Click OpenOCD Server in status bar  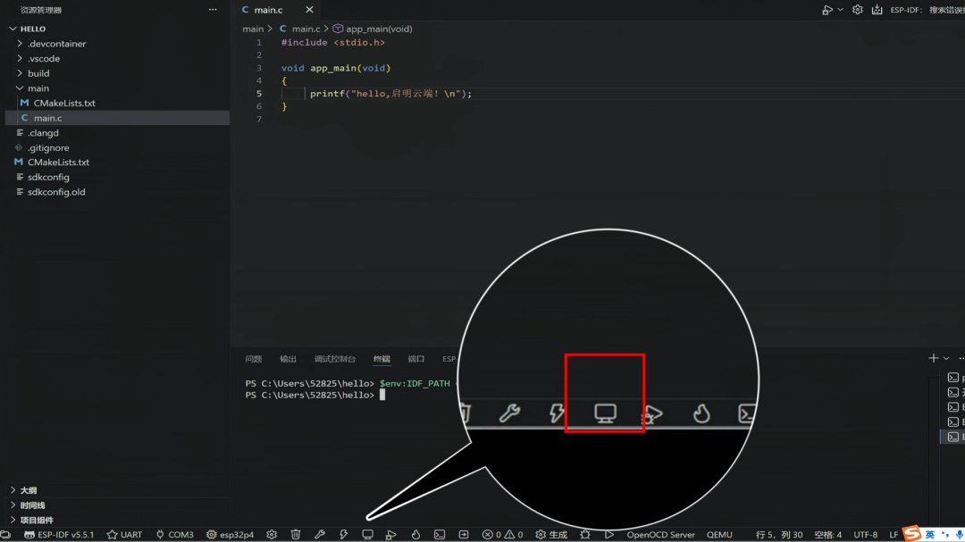pos(660,535)
